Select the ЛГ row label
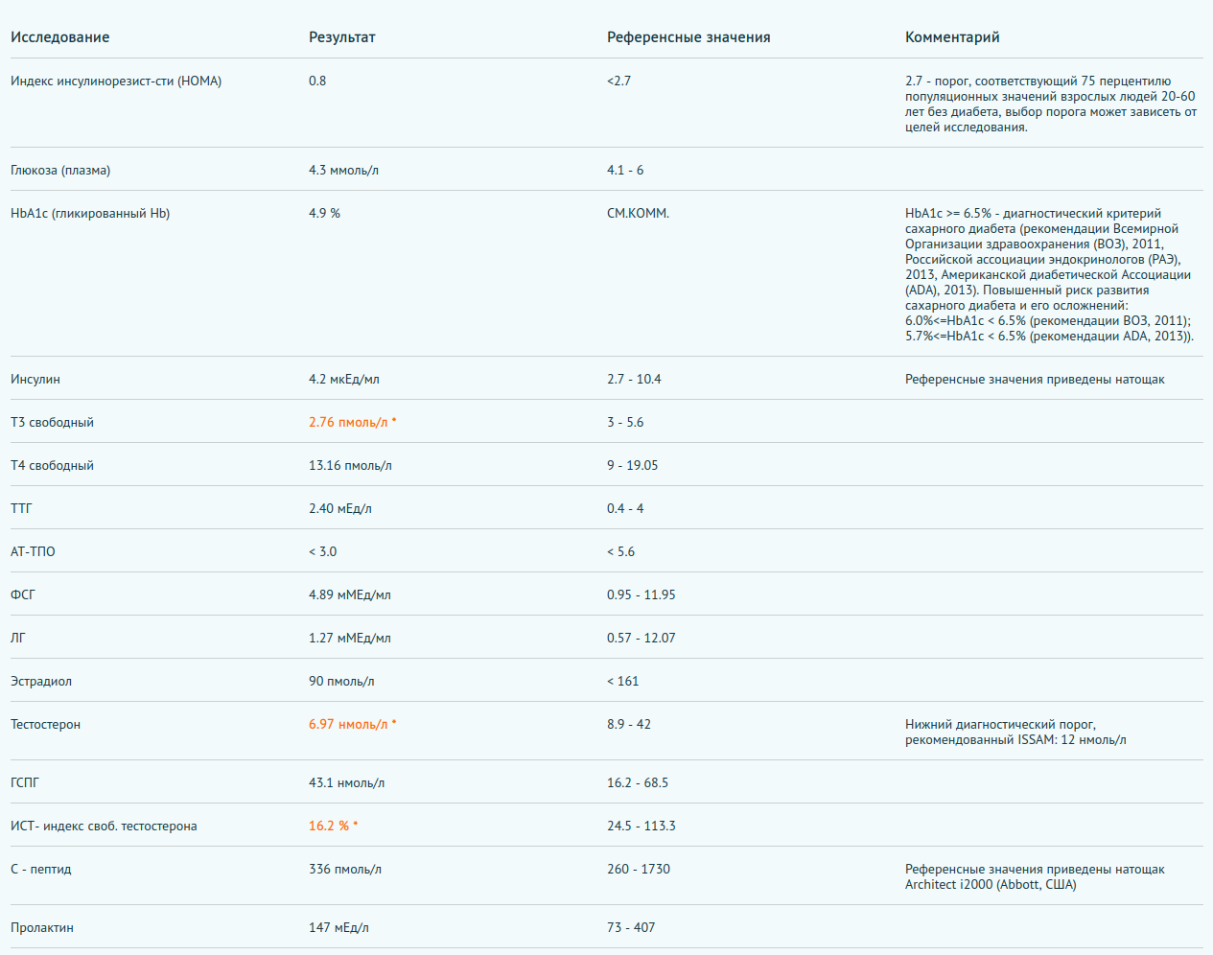1213x955 pixels. (x=18, y=639)
